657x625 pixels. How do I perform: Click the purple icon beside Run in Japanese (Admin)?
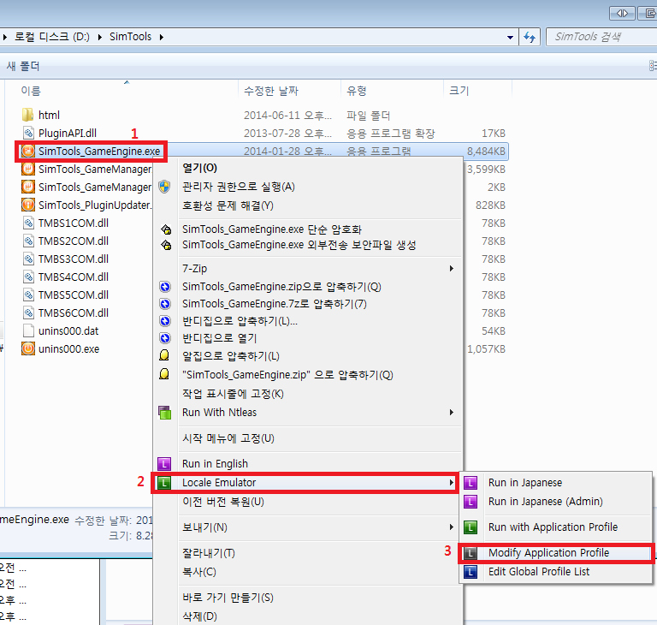471,501
